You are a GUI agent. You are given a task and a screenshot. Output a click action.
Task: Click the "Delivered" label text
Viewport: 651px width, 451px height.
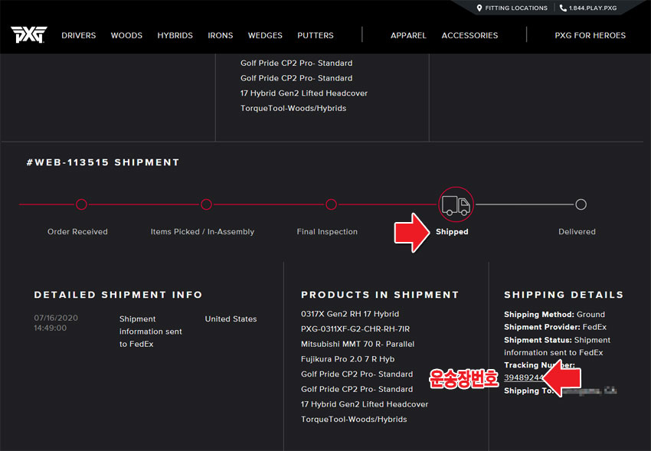[577, 232]
